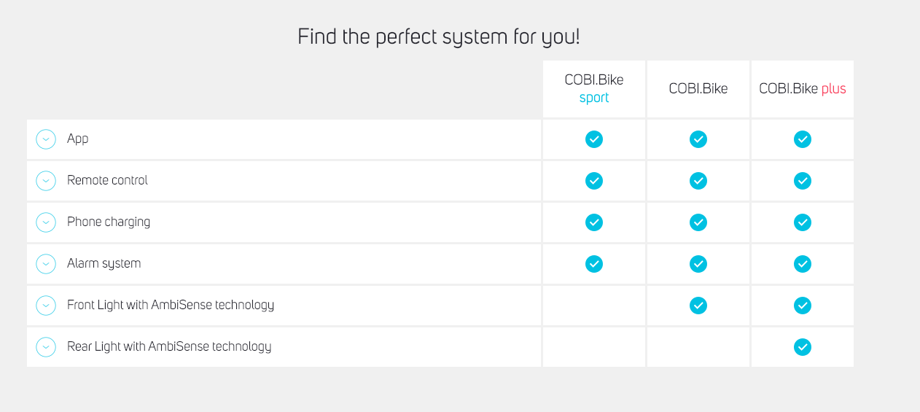Click Alarm system checkmark under COBI.Bike plus
This screenshot has width=920, height=412.
tap(803, 263)
